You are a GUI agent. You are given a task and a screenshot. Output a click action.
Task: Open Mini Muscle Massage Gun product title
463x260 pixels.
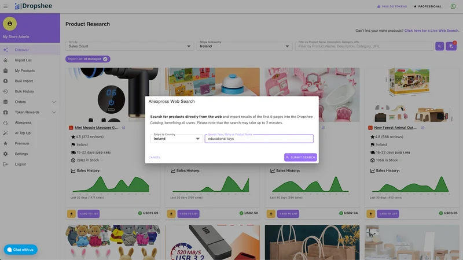tap(96, 128)
